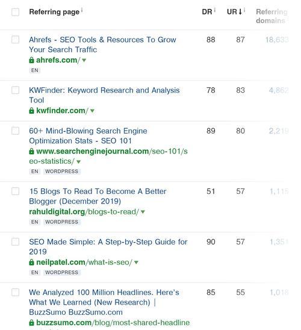Expand the dropdown arrow after ahrefs.com/

coord(84,60)
